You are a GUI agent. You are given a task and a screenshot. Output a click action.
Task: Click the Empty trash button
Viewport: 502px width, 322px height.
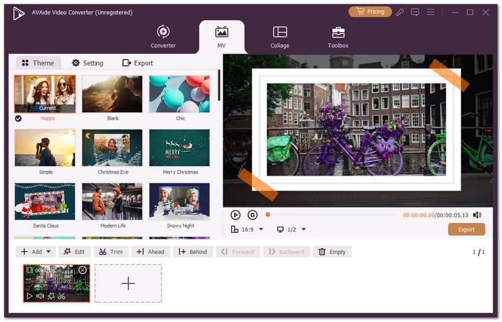coord(332,252)
